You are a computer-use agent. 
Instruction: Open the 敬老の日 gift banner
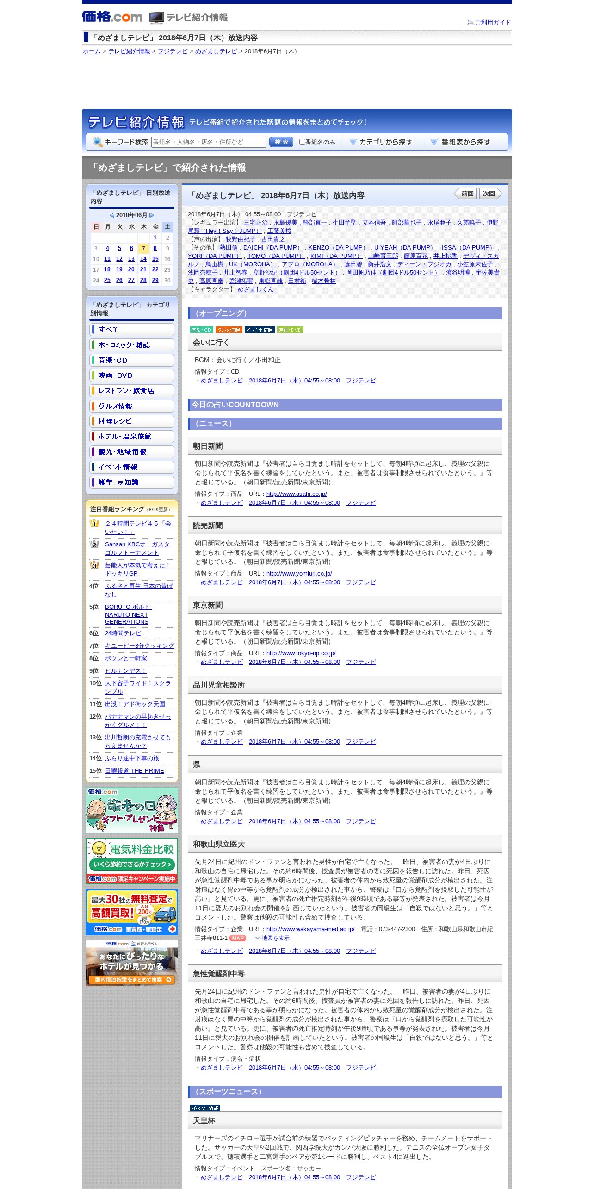coord(132,810)
